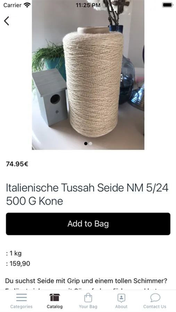Tap the Wi-Fi status icon
Image resolution: width=176 pixels, height=312 pixels.
tap(27, 5)
